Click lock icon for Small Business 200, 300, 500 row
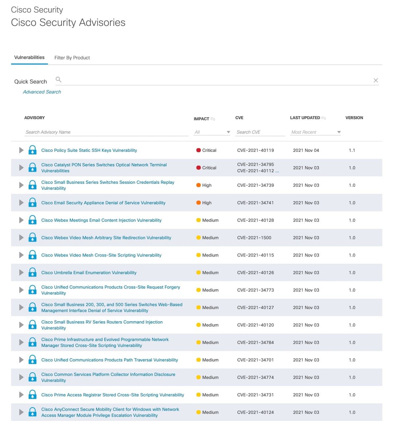The height and width of the screenshot is (423, 395). [x=32, y=307]
